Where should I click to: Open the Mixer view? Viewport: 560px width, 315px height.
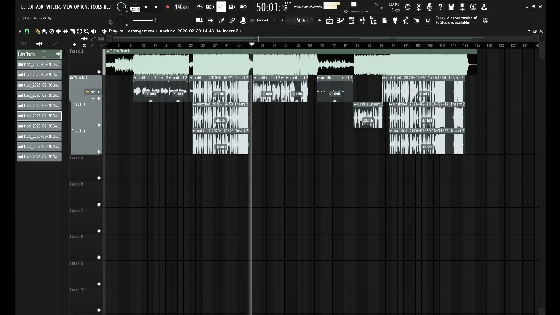click(362, 21)
